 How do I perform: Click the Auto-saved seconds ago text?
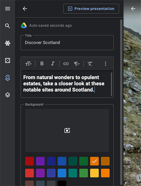point(50,26)
